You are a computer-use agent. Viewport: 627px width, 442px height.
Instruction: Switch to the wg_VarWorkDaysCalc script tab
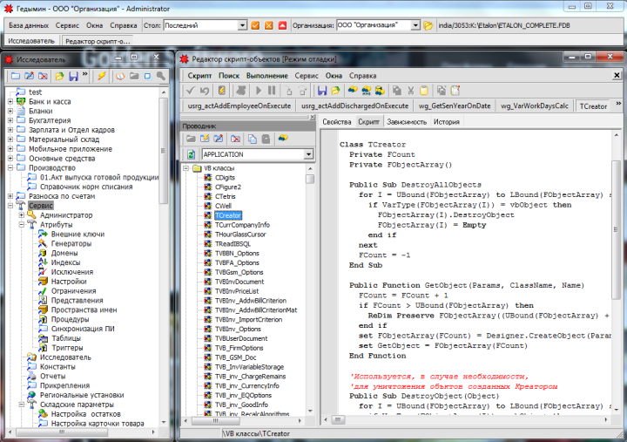click(535, 105)
